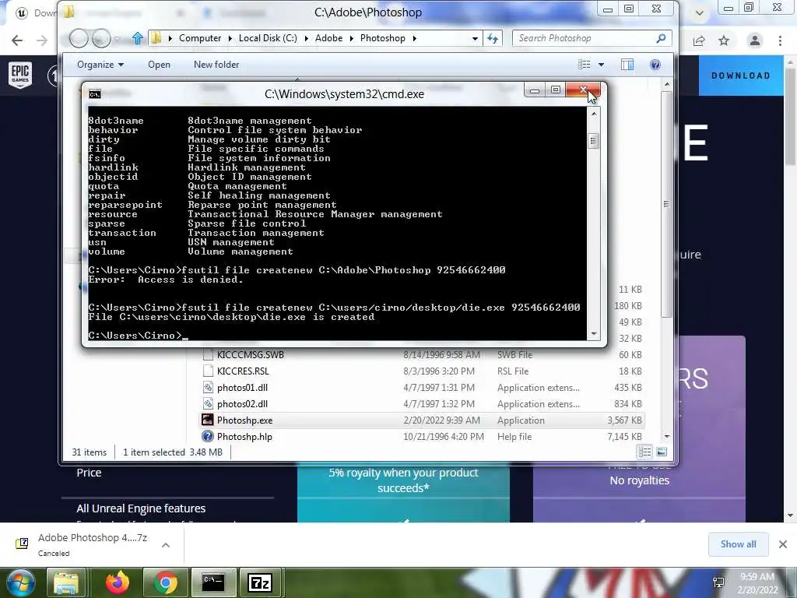Click the photos01.dll file icon

point(207,388)
